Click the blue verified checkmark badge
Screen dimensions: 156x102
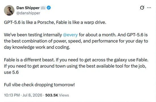(x=49, y=8)
